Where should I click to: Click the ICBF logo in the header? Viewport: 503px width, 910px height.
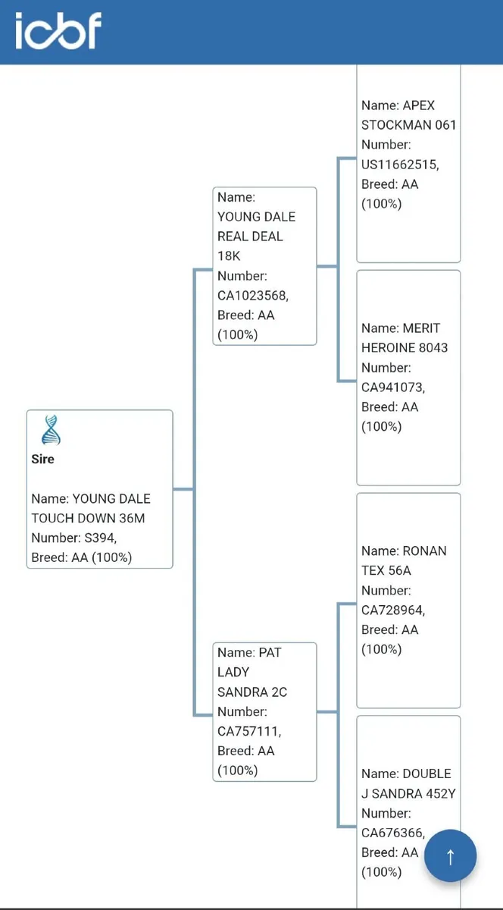[x=58, y=31]
